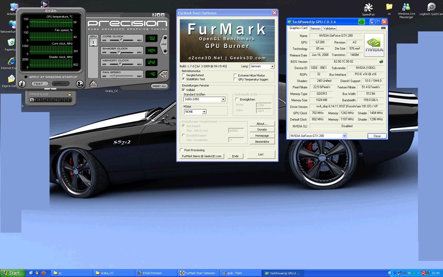Click the Core Clock slider handle
The image size is (443, 277).
coord(121,40)
